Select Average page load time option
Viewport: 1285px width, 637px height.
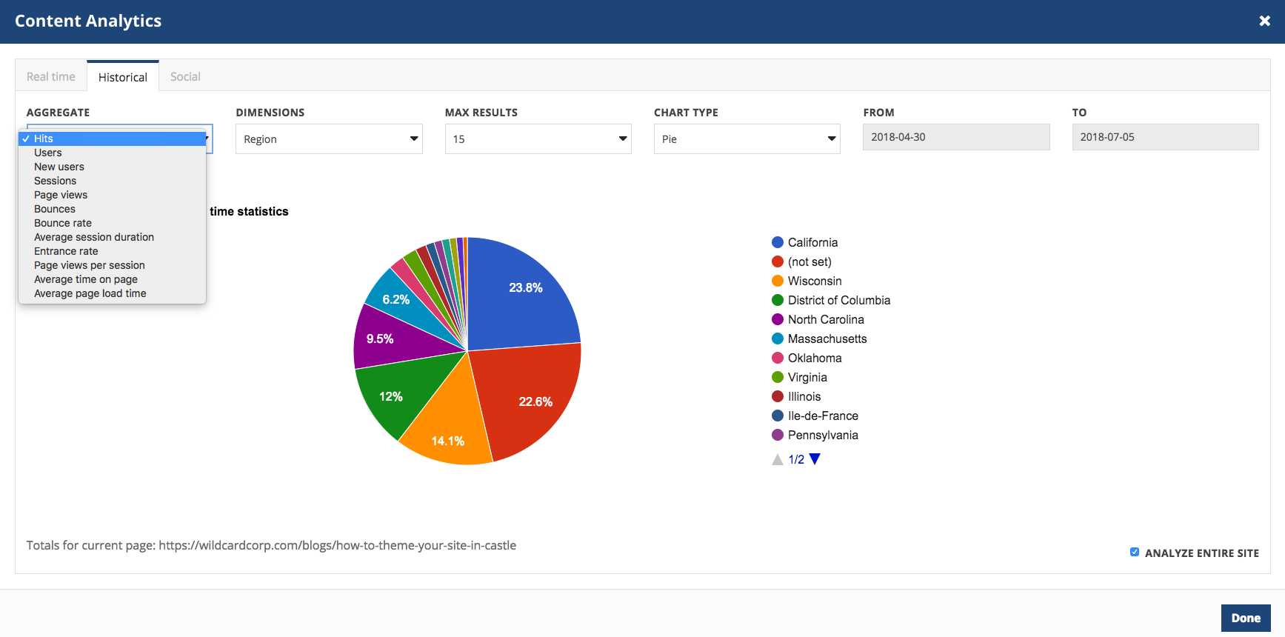click(x=112, y=293)
